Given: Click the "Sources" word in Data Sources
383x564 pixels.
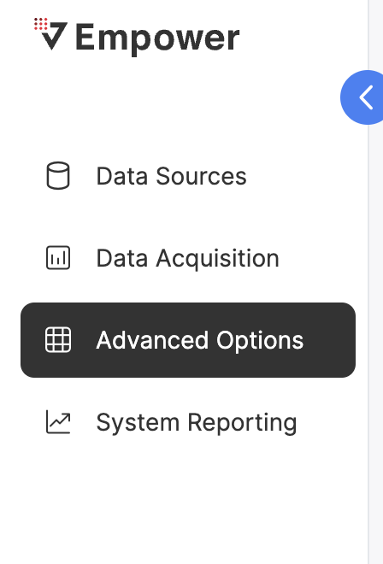Looking at the screenshot, I should click(x=201, y=176).
